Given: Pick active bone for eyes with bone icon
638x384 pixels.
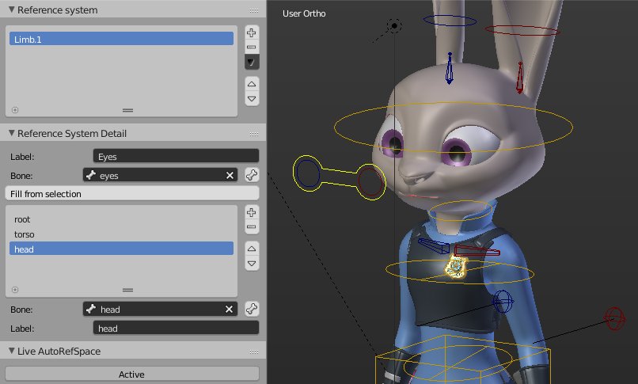Looking at the screenshot, I should pyautogui.click(x=252, y=175).
